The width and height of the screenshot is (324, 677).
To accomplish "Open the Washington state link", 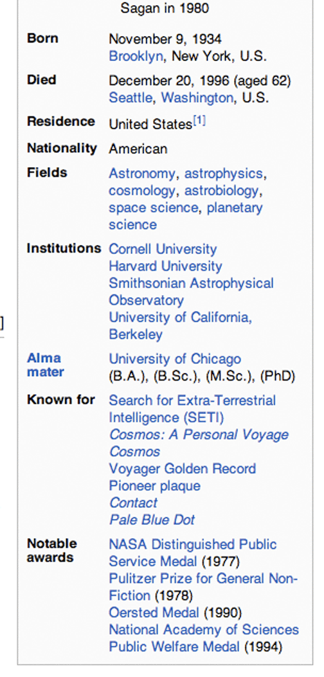I will pyautogui.click(x=197, y=98).
